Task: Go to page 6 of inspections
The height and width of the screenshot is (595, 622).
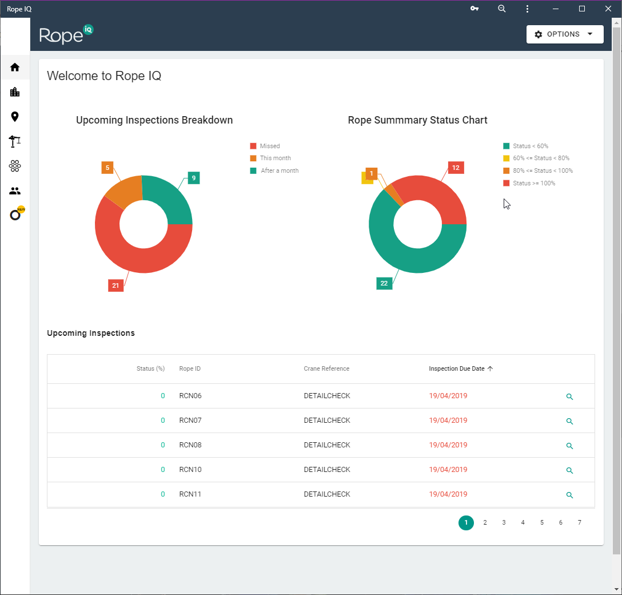Action: (560, 523)
